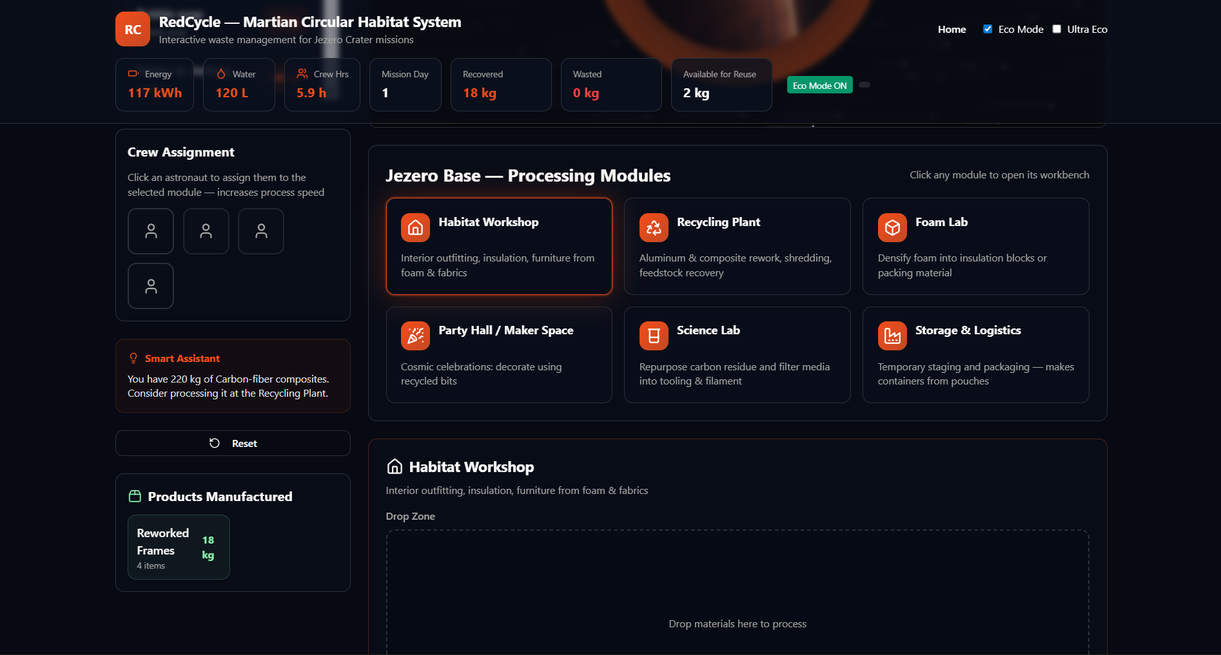Image resolution: width=1221 pixels, height=655 pixels.
Task: Click the Eco Mode ON badge
Action: (820, 85)
